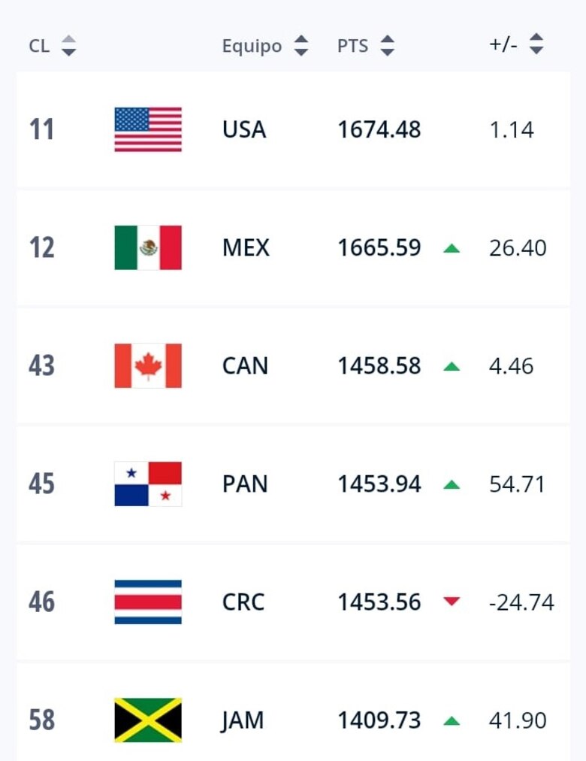Viewport: 586px width, 761px height.
Task: Click the red downward triangle next to CRC
Action: 452,602
